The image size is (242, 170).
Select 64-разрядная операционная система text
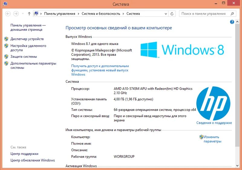click(x=155, y=110)
